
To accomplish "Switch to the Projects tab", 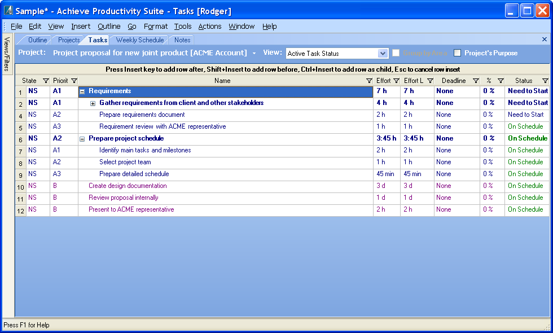I will tap(69, 40).
